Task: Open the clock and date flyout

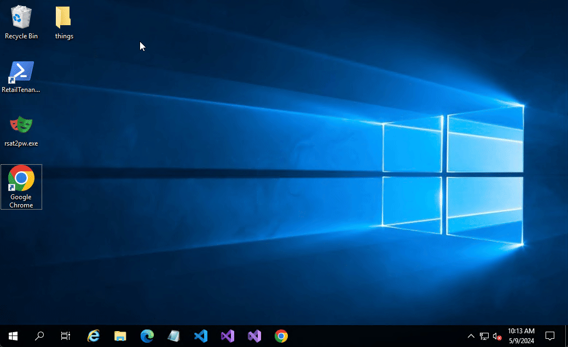Action: point(521,336)
